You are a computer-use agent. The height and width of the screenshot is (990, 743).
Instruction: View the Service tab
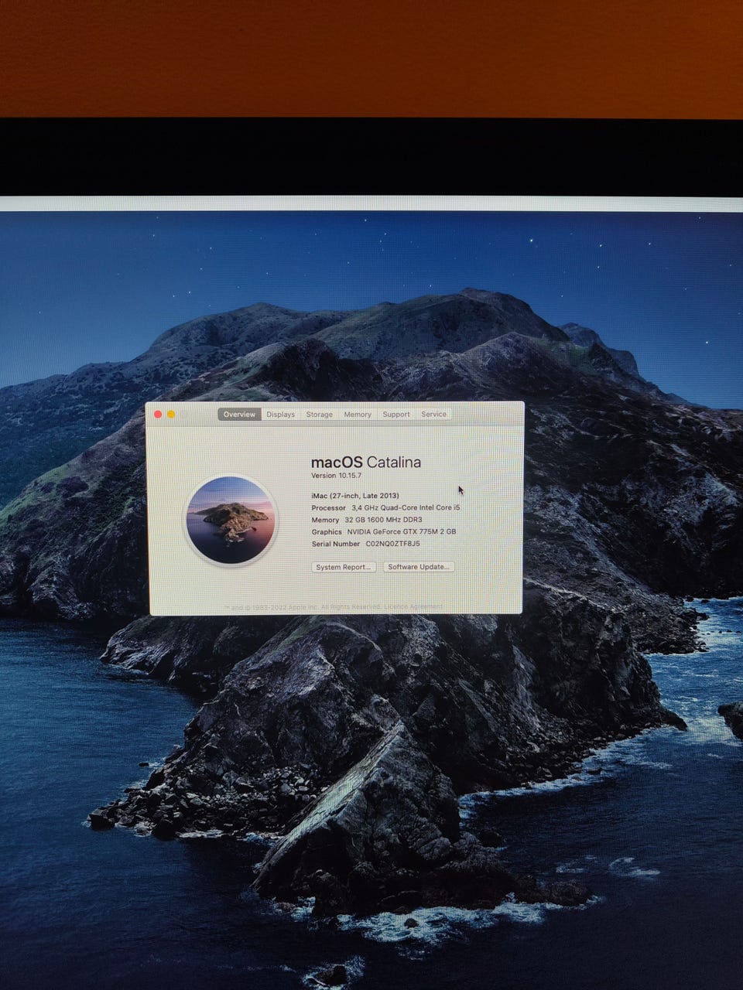point(433,415)
